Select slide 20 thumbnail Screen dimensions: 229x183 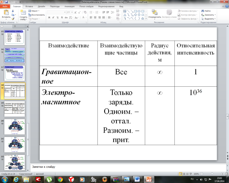[15, 127]
